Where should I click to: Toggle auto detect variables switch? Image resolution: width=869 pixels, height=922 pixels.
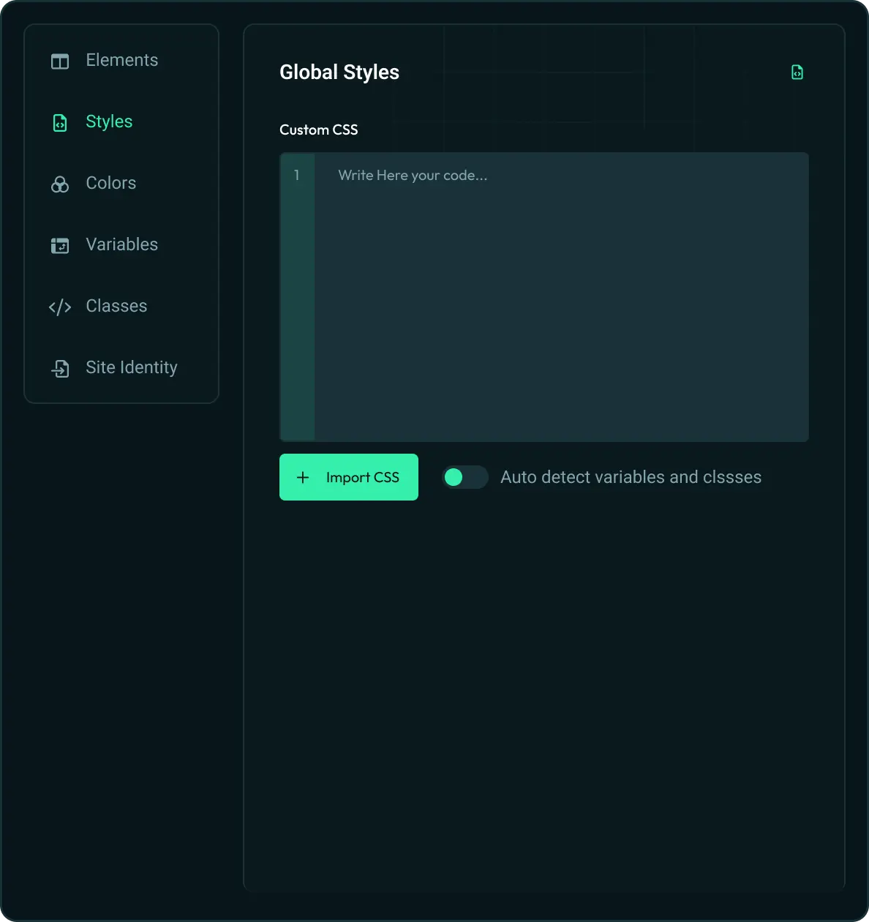click(464, 477)
